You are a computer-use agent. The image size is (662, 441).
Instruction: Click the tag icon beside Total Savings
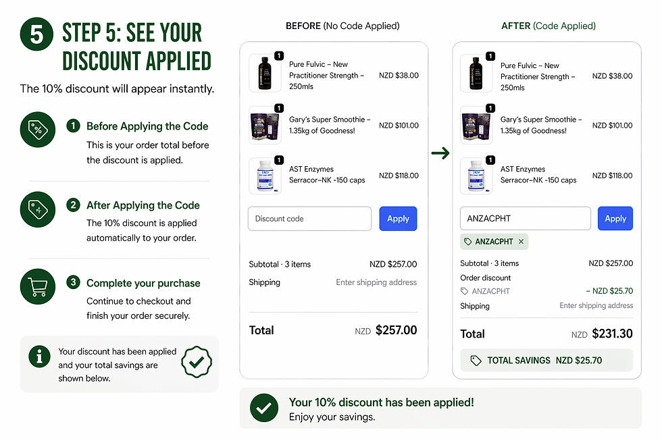click(476, 361)
